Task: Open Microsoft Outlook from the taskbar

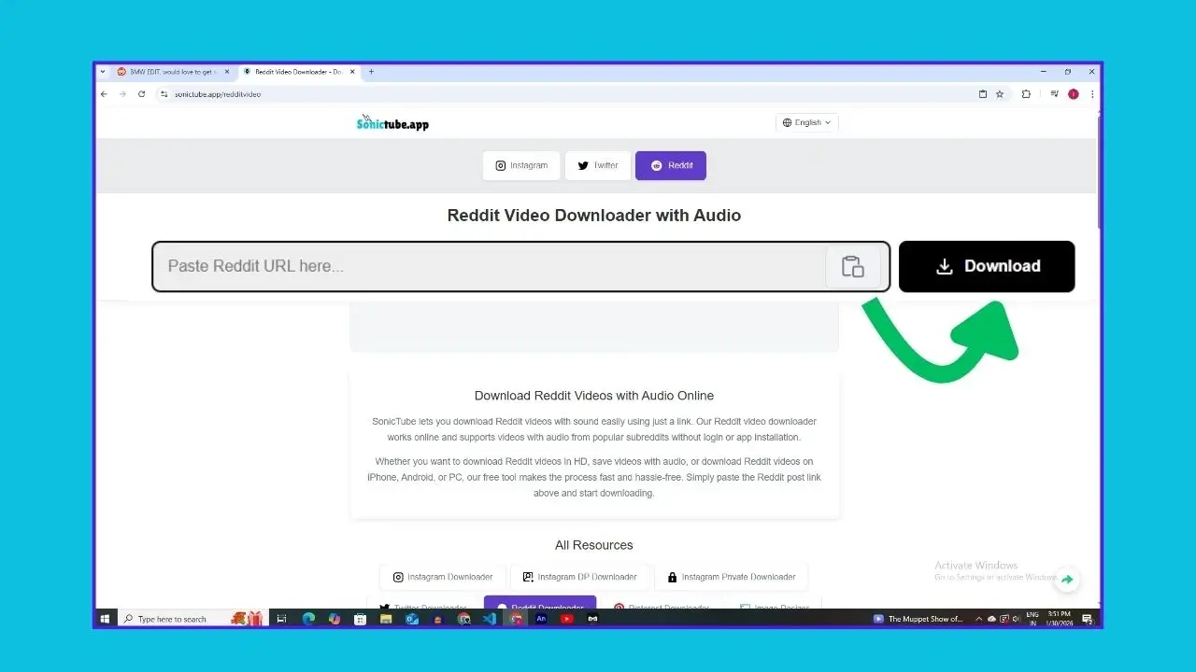Action: [x=412, y=619]
